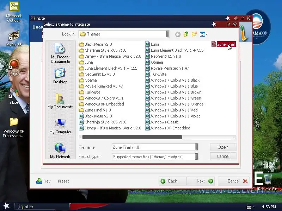The height and width of the screenshot is (211, 282).
Task: Click the nLite taskbar button
Action: [x=42, y=207]
